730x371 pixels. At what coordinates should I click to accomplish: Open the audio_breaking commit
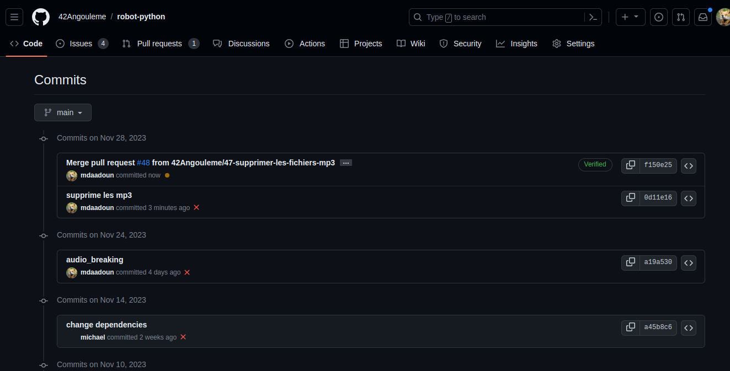tap(95, 260)
